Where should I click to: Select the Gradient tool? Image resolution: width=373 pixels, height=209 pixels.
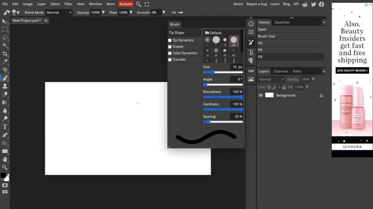(5, 102)
